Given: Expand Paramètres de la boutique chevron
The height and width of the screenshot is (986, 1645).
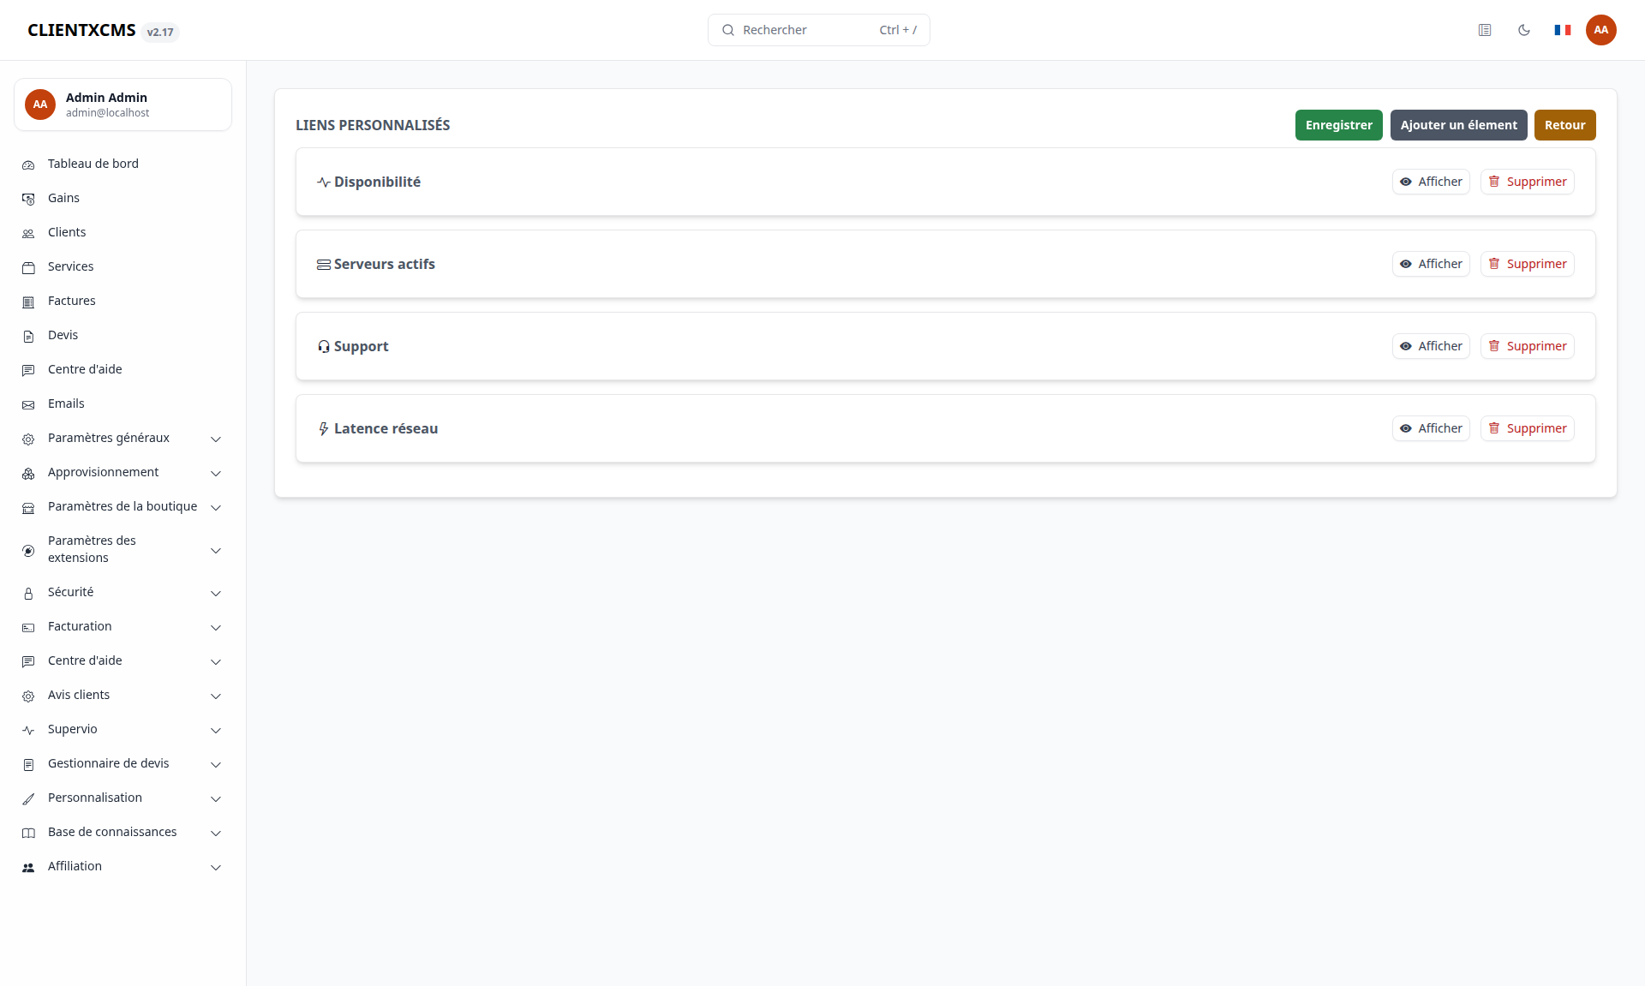Looking at the screenshot, I should click(216, 507).
